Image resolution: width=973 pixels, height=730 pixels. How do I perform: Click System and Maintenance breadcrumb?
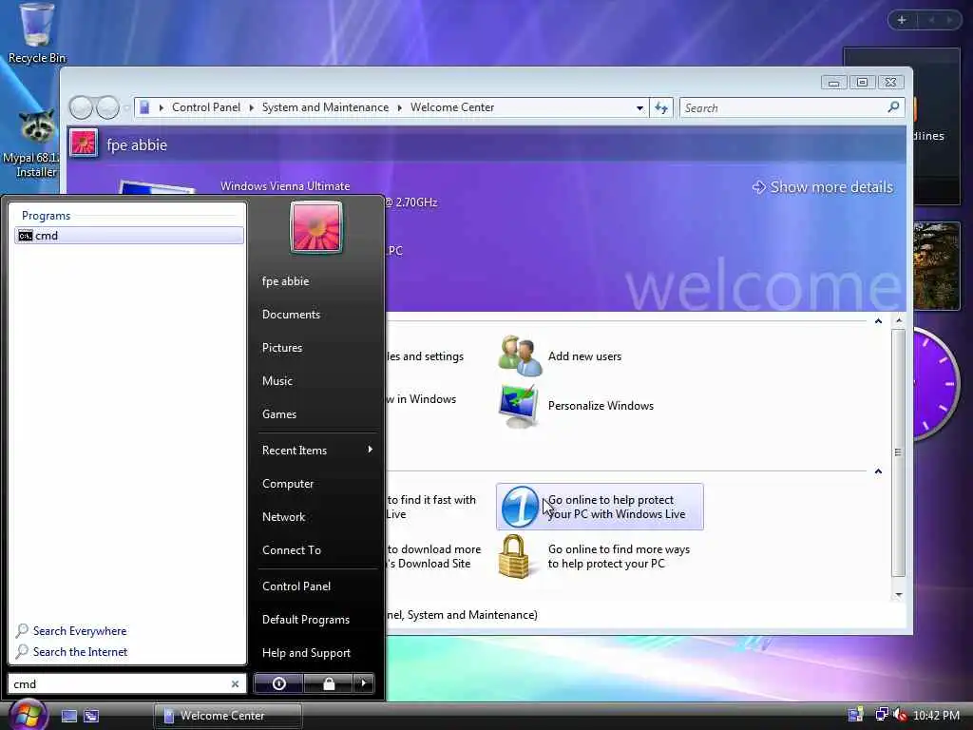point(325,107)
